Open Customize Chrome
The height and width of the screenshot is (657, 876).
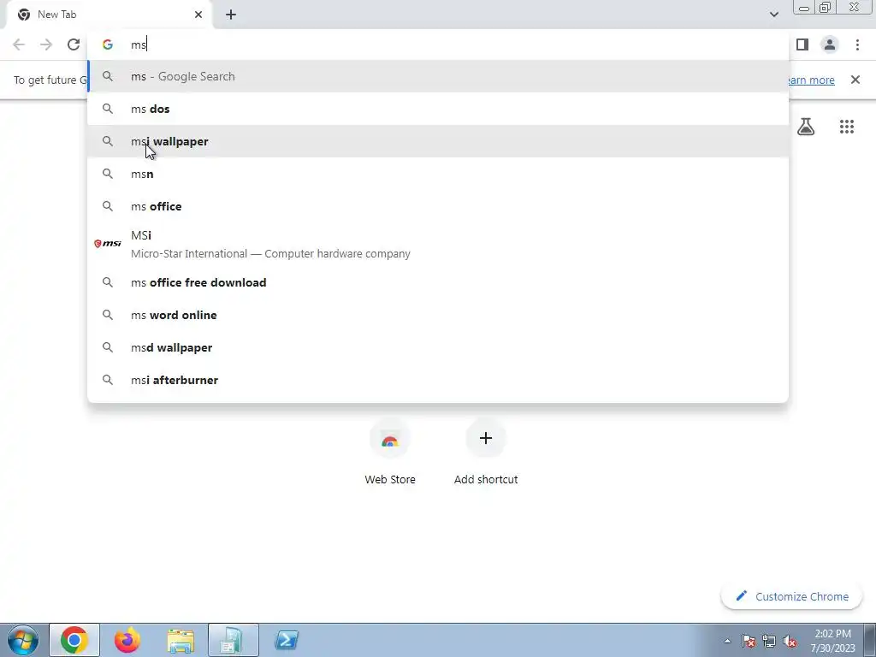click(x=792, y=596)
